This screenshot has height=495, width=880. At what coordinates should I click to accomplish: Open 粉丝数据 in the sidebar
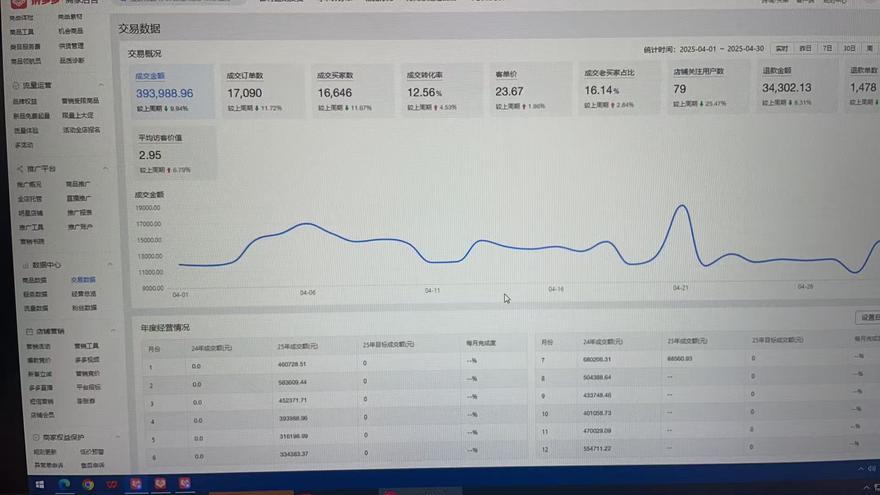pyautogui.click(x=84, y=308)
